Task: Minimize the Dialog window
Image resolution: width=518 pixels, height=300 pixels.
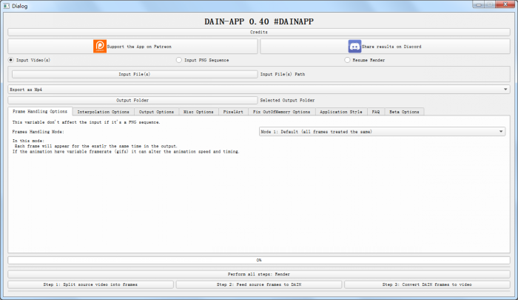Action: coord(478,4)
